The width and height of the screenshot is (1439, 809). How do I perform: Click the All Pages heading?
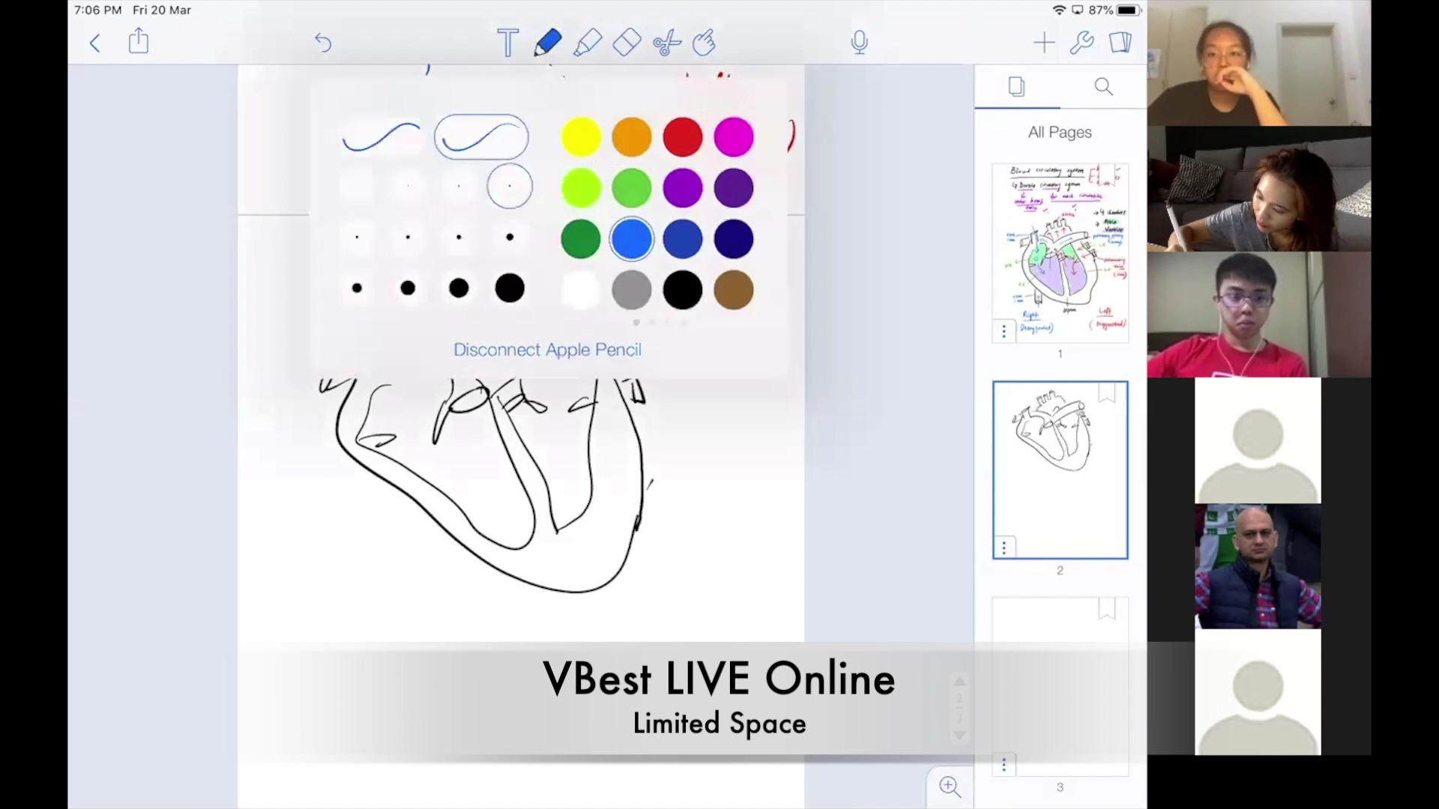coord(1060,133)
